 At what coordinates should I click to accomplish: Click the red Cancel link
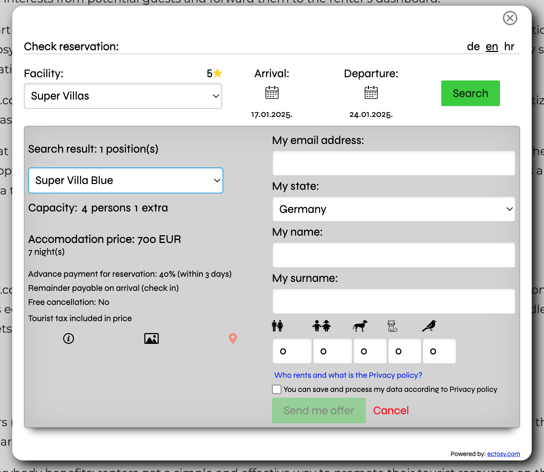(x=391, y=411)
